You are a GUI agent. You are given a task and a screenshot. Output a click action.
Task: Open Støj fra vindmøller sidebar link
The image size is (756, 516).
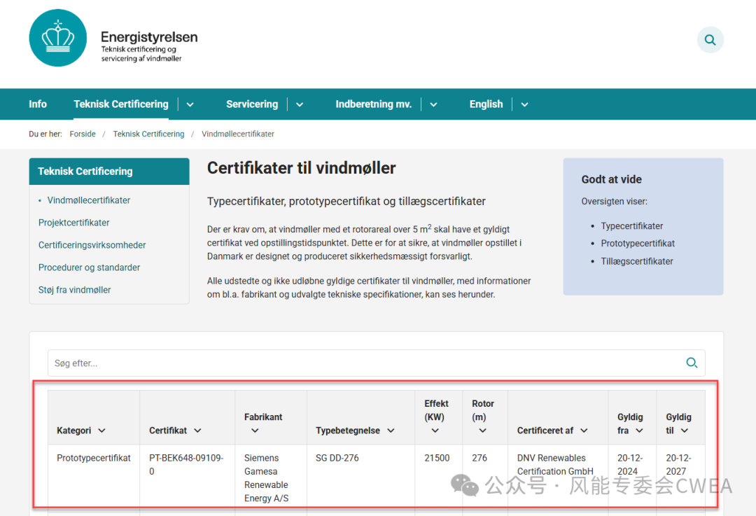point(75,290)
